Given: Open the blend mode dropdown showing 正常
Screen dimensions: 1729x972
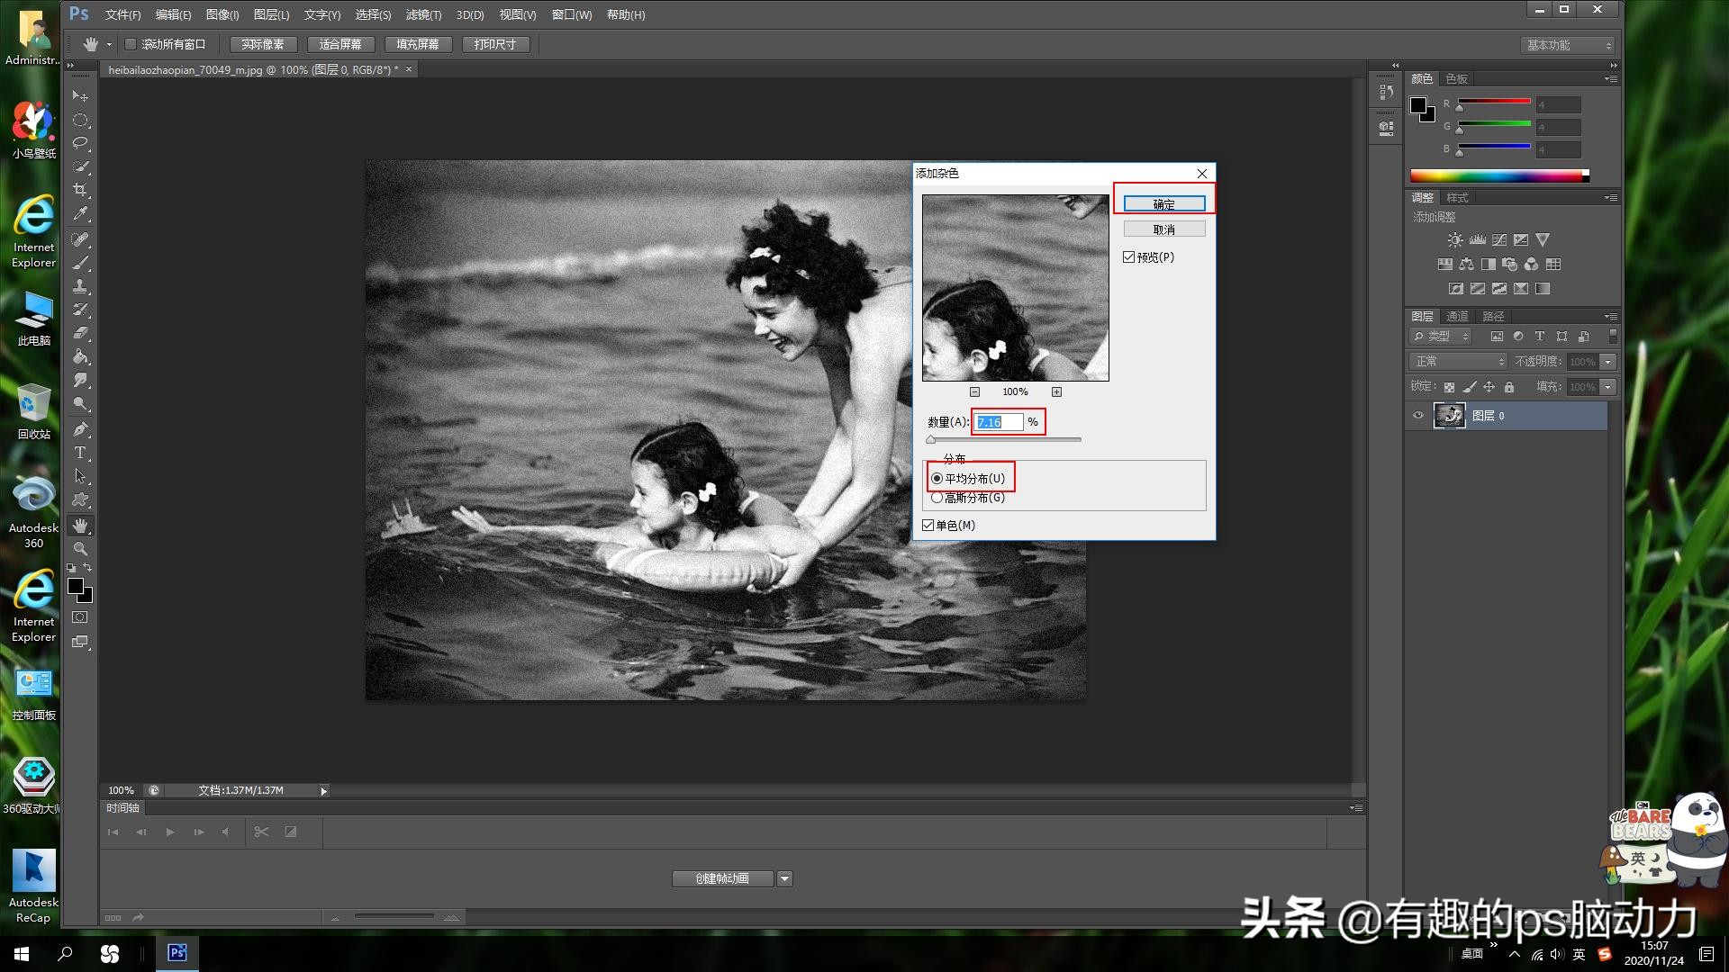Looking at the screenshot, I should (1457, 362).
